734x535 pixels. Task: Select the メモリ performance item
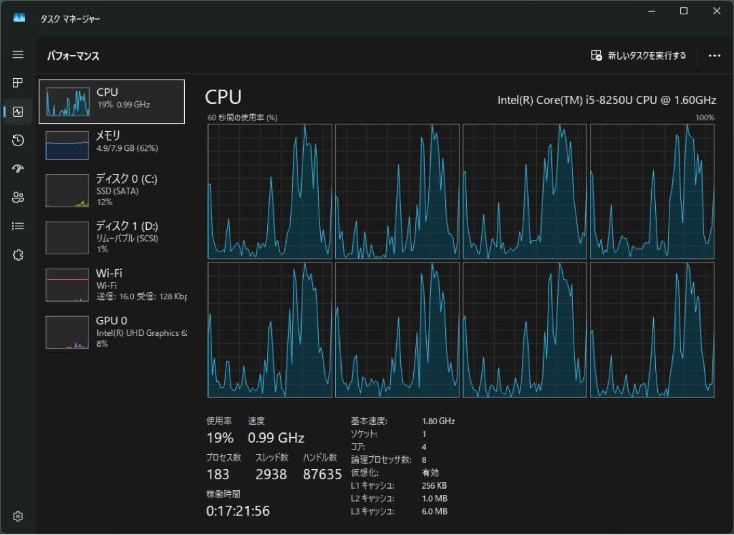tap(111, 145)
